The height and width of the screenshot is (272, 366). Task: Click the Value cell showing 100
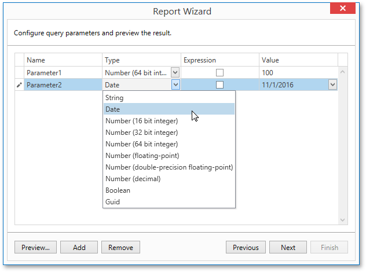coord(298,72)
